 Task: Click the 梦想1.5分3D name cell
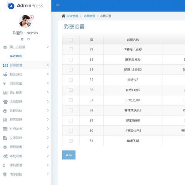133,70
